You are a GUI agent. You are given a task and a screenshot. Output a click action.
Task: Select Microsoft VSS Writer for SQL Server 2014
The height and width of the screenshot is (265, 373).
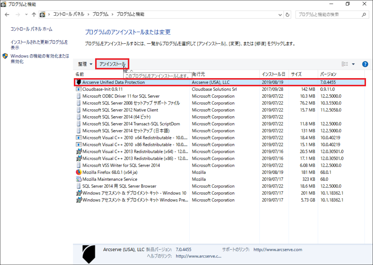click(121, 165)
